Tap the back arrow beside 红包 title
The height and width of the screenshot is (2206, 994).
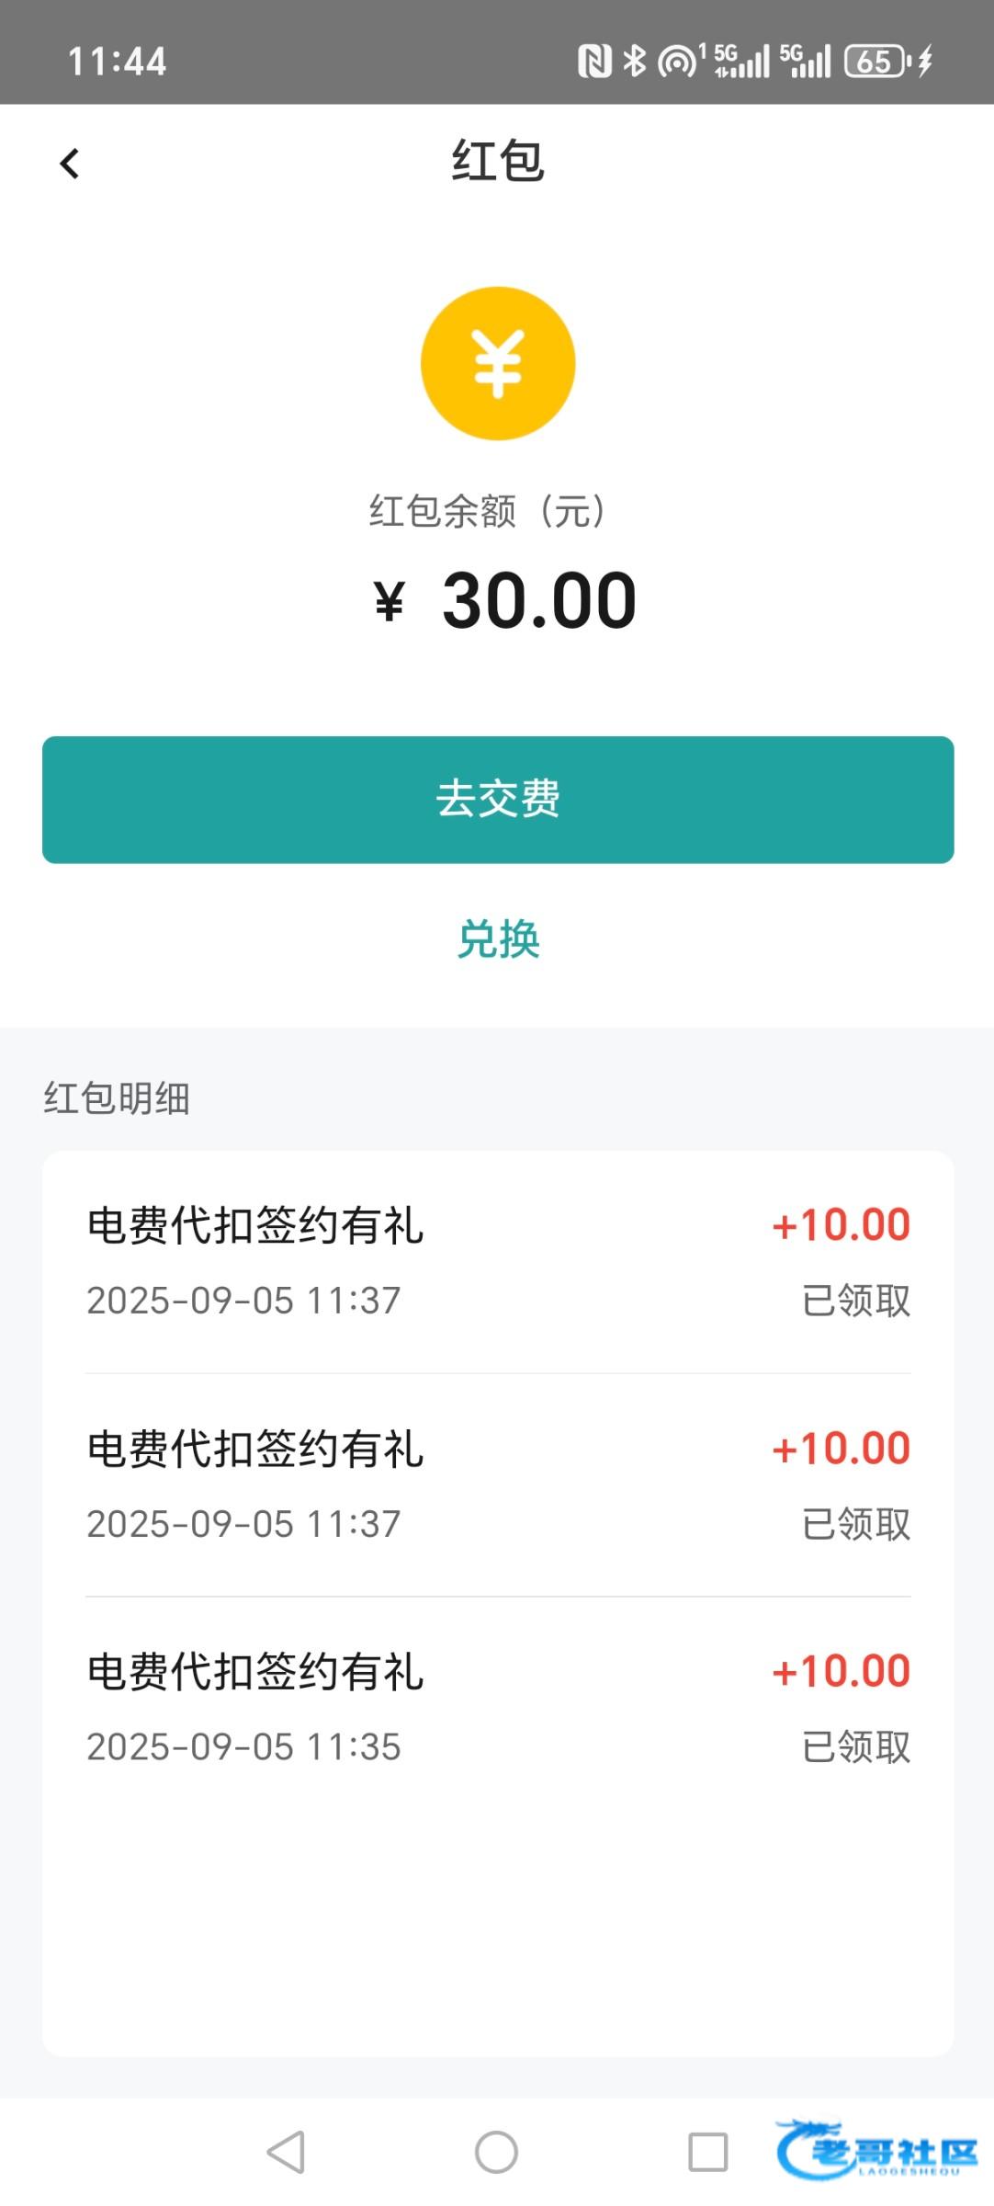(x=70, y=164)
